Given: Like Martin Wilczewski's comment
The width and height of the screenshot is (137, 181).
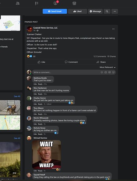Looking at the screenshot, I should click(x=35, y=124).
